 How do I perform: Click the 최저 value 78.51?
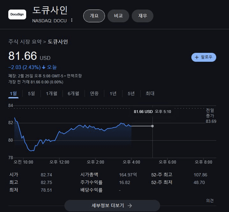pyautogui.click(x=46, y=190)
